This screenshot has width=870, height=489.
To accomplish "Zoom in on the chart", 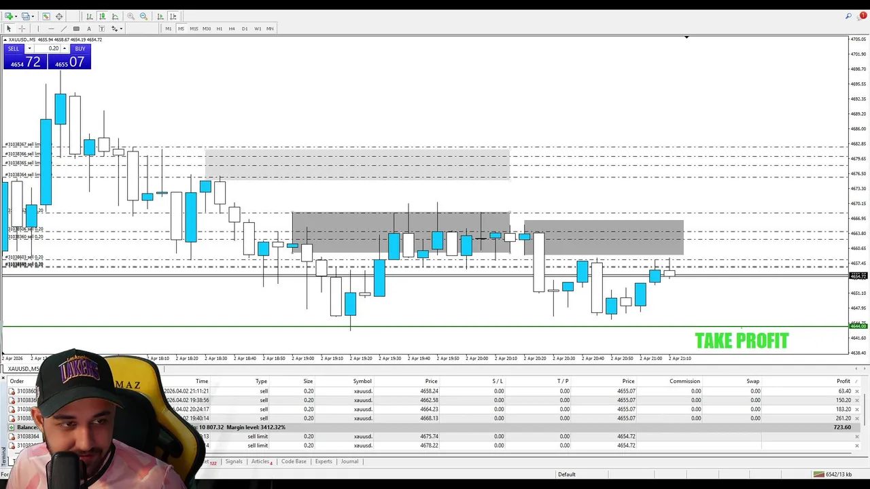I will (x=130, y=16).
